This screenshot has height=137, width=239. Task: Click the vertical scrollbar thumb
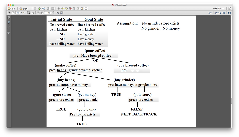pyautogui.click(x=232, y=101)
